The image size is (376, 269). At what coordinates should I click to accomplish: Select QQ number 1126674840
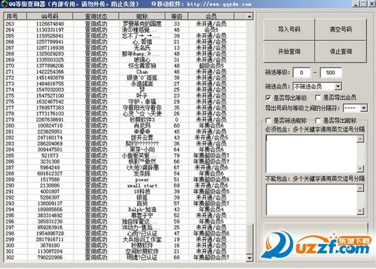point(50,24)
